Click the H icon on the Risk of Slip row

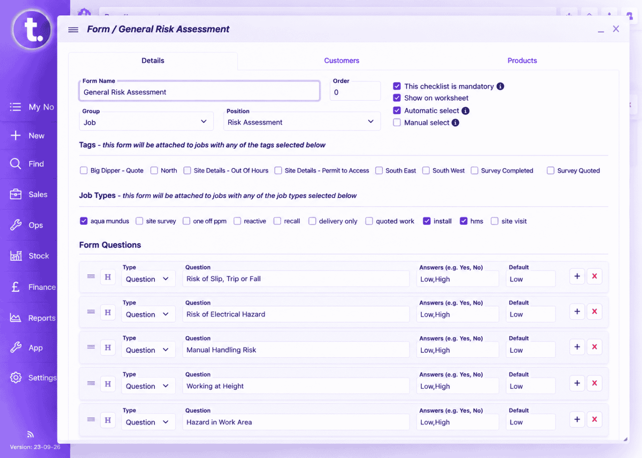click(x=108, y=277)
